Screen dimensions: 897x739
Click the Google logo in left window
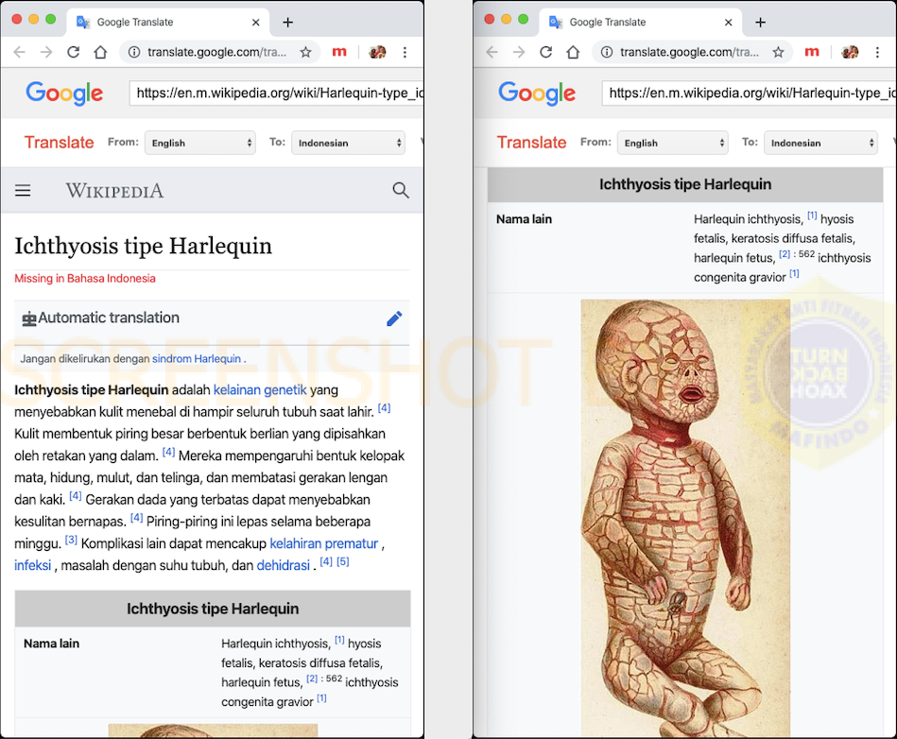pos(64,94)
